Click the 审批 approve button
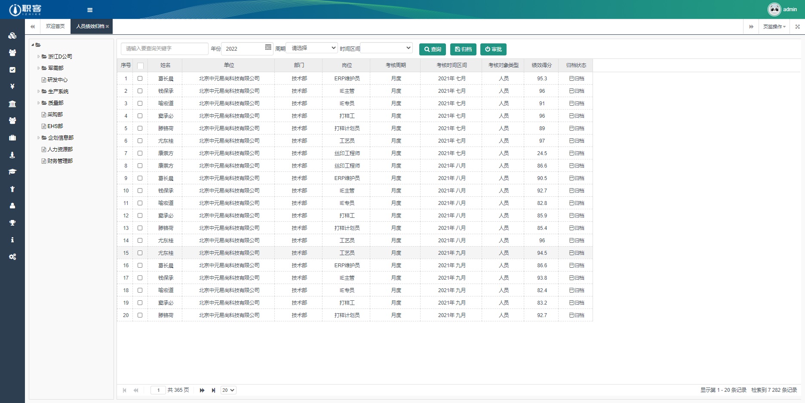The image size is (805, 403). pos(493,49)
